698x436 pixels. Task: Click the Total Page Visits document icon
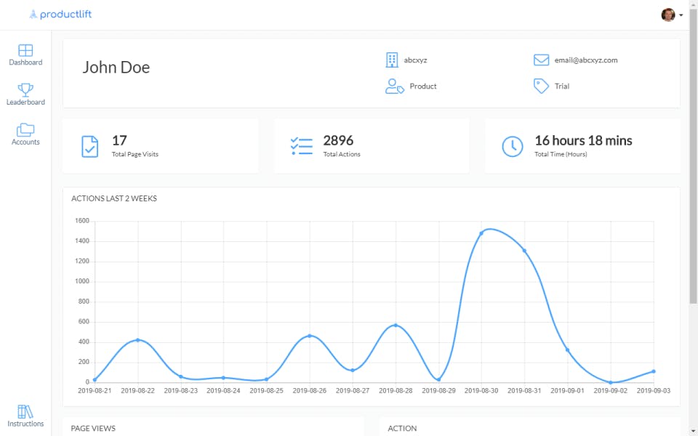click(x=90, y=146)
